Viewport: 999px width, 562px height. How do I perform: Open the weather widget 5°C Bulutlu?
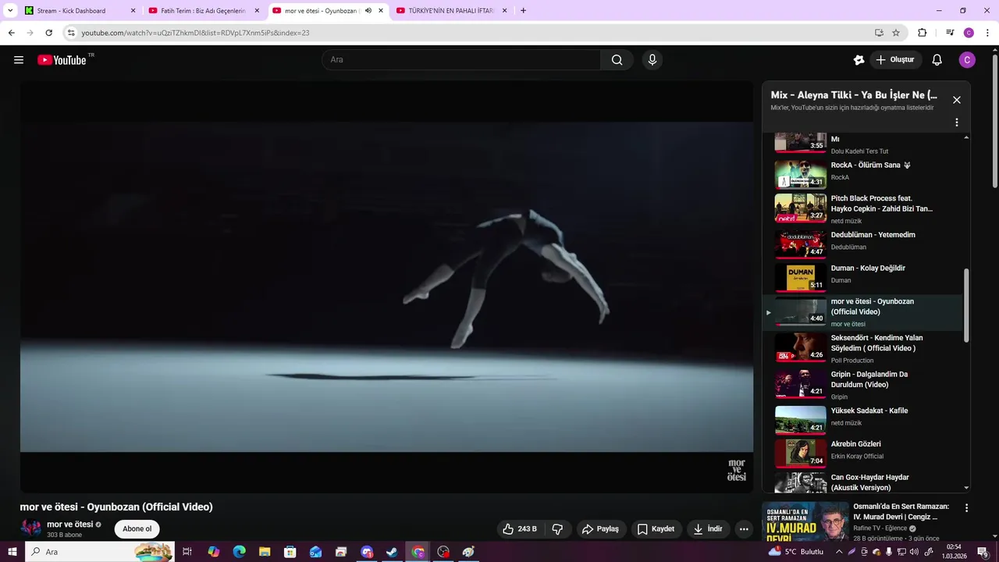(x=796, y=552)
